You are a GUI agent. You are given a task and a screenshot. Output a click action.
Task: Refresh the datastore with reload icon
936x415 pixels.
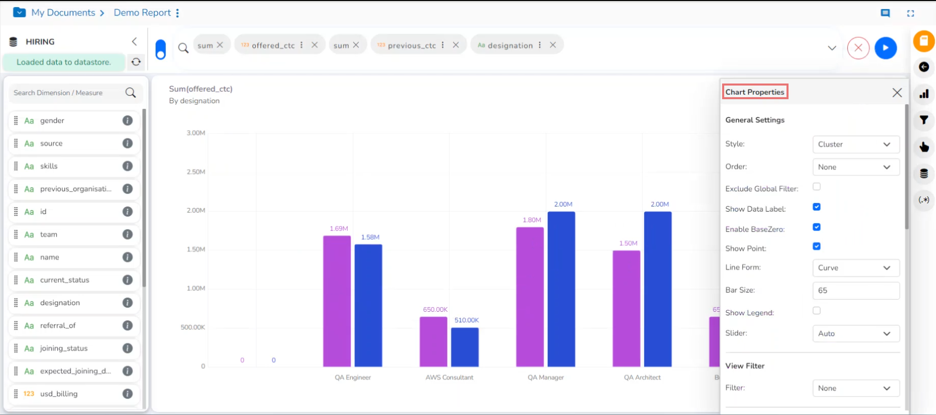136,62
